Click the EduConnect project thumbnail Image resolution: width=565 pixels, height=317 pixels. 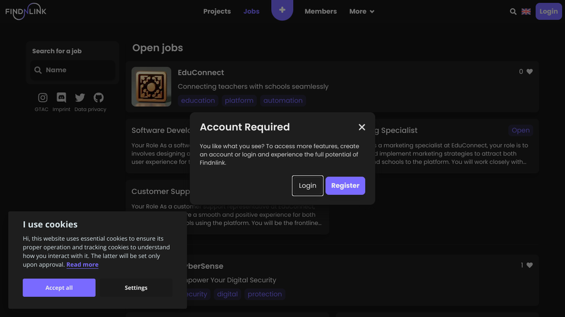(151, 87)
